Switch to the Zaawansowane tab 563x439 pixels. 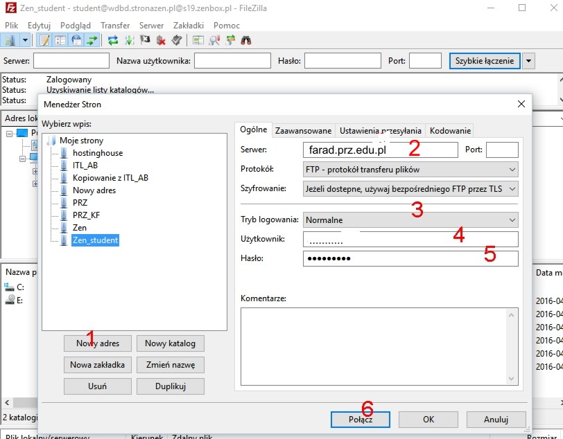(x=304, y=131)
